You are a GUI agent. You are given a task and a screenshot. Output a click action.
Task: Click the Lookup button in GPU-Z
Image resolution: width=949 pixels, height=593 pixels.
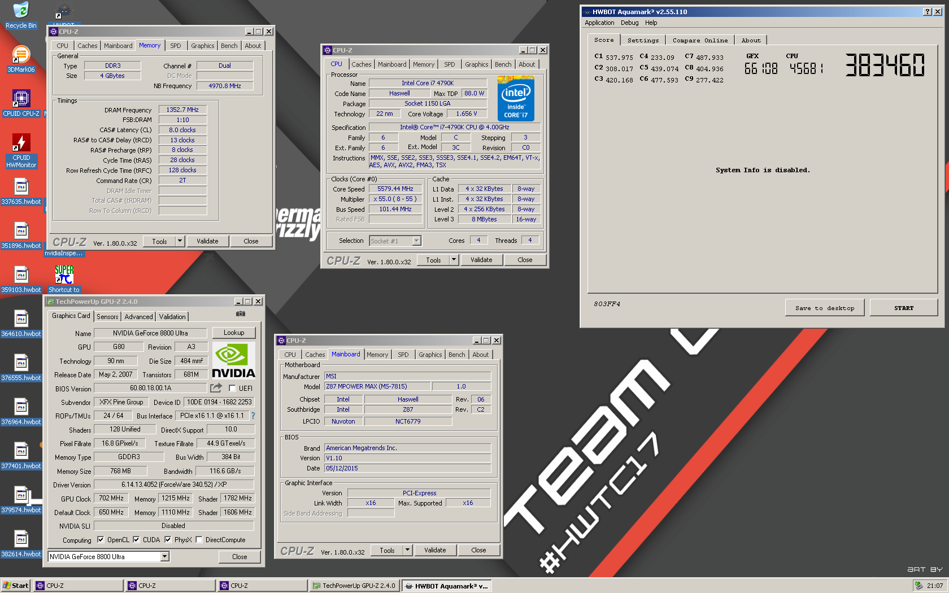[x=234, y=333]
